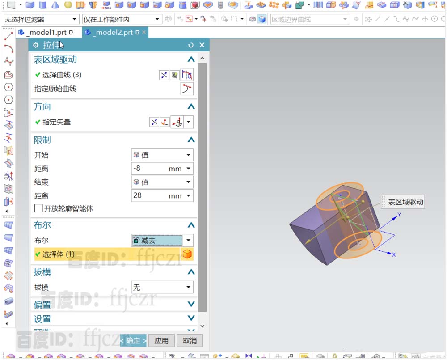Select the Block primitive icon in toolbar
447x360 pixels.
click(30, 5)
